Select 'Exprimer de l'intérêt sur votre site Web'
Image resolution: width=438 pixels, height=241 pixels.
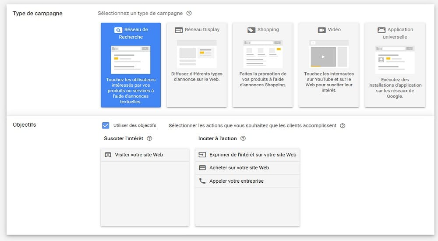click(247, 155)
